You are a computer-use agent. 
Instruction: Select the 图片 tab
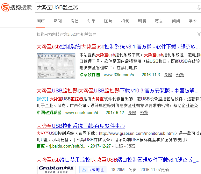click(x=108, y=21)
